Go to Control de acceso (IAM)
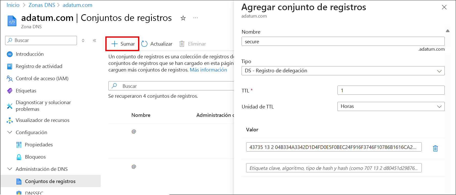456x195 pixels. point(42,79)
